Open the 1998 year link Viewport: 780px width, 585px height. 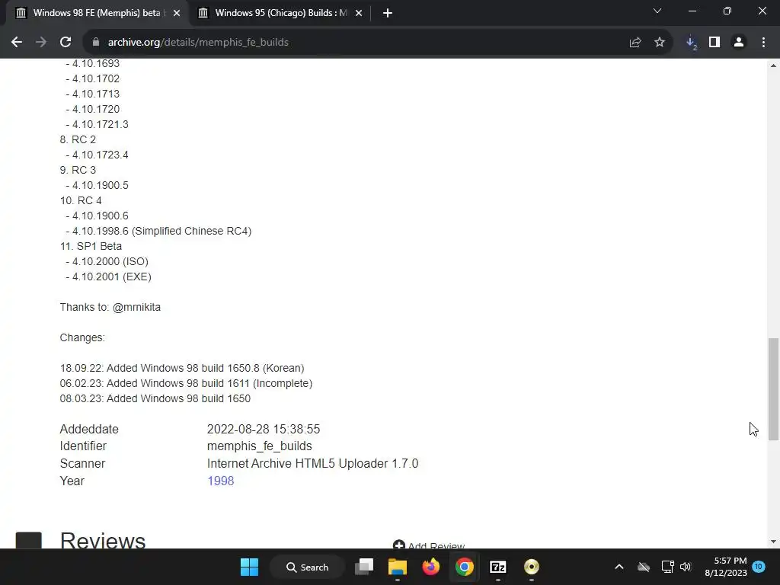(220, 481)
